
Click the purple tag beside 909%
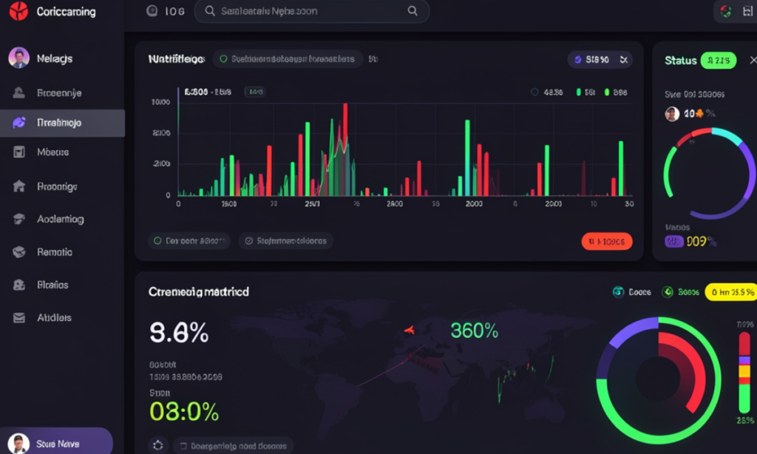[674, 241]
